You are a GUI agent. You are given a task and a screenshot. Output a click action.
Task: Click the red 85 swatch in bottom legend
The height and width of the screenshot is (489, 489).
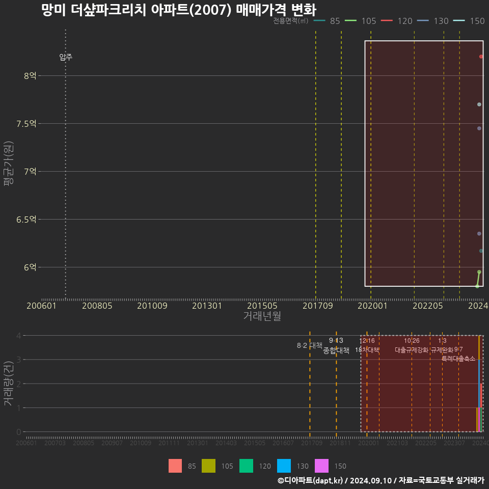[175, 466]
